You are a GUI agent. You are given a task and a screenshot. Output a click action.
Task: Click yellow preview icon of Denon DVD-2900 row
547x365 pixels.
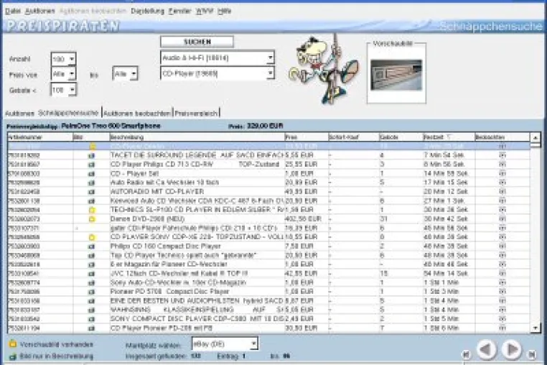pyautogui.click(x=92, y=219)
